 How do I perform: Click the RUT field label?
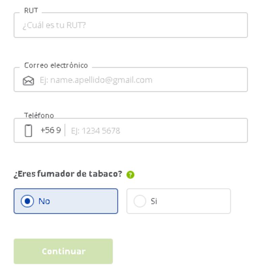pyautogui.click(x=30, y=10)
